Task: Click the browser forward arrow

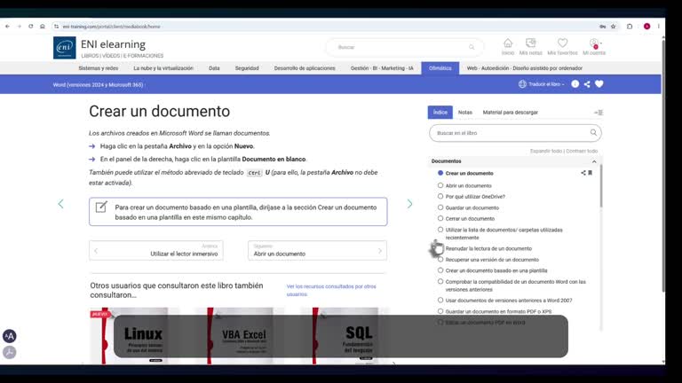Action: coord(20,27)
